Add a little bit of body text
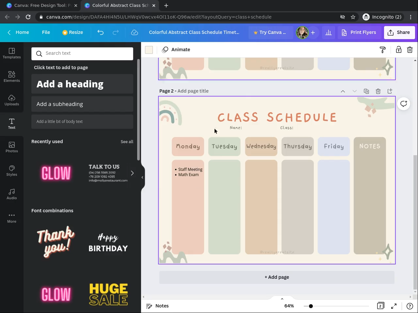Viewport: 418px width, 313px height. (82, 121)
